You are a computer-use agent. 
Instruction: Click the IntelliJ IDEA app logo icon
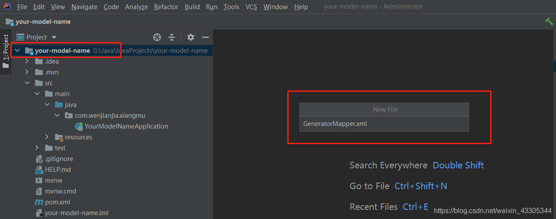click(7, 6)
